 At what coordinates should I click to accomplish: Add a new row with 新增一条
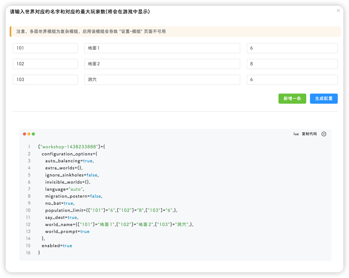292,99
